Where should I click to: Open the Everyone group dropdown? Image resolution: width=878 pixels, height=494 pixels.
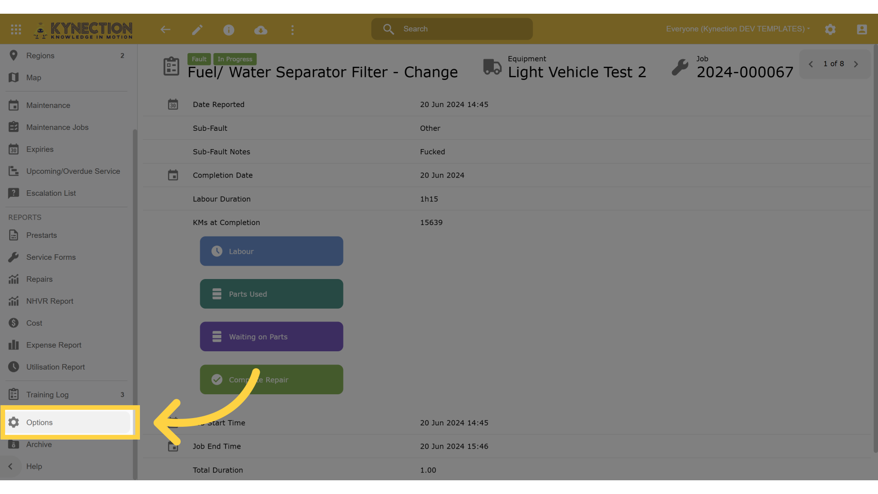point(738,29)
